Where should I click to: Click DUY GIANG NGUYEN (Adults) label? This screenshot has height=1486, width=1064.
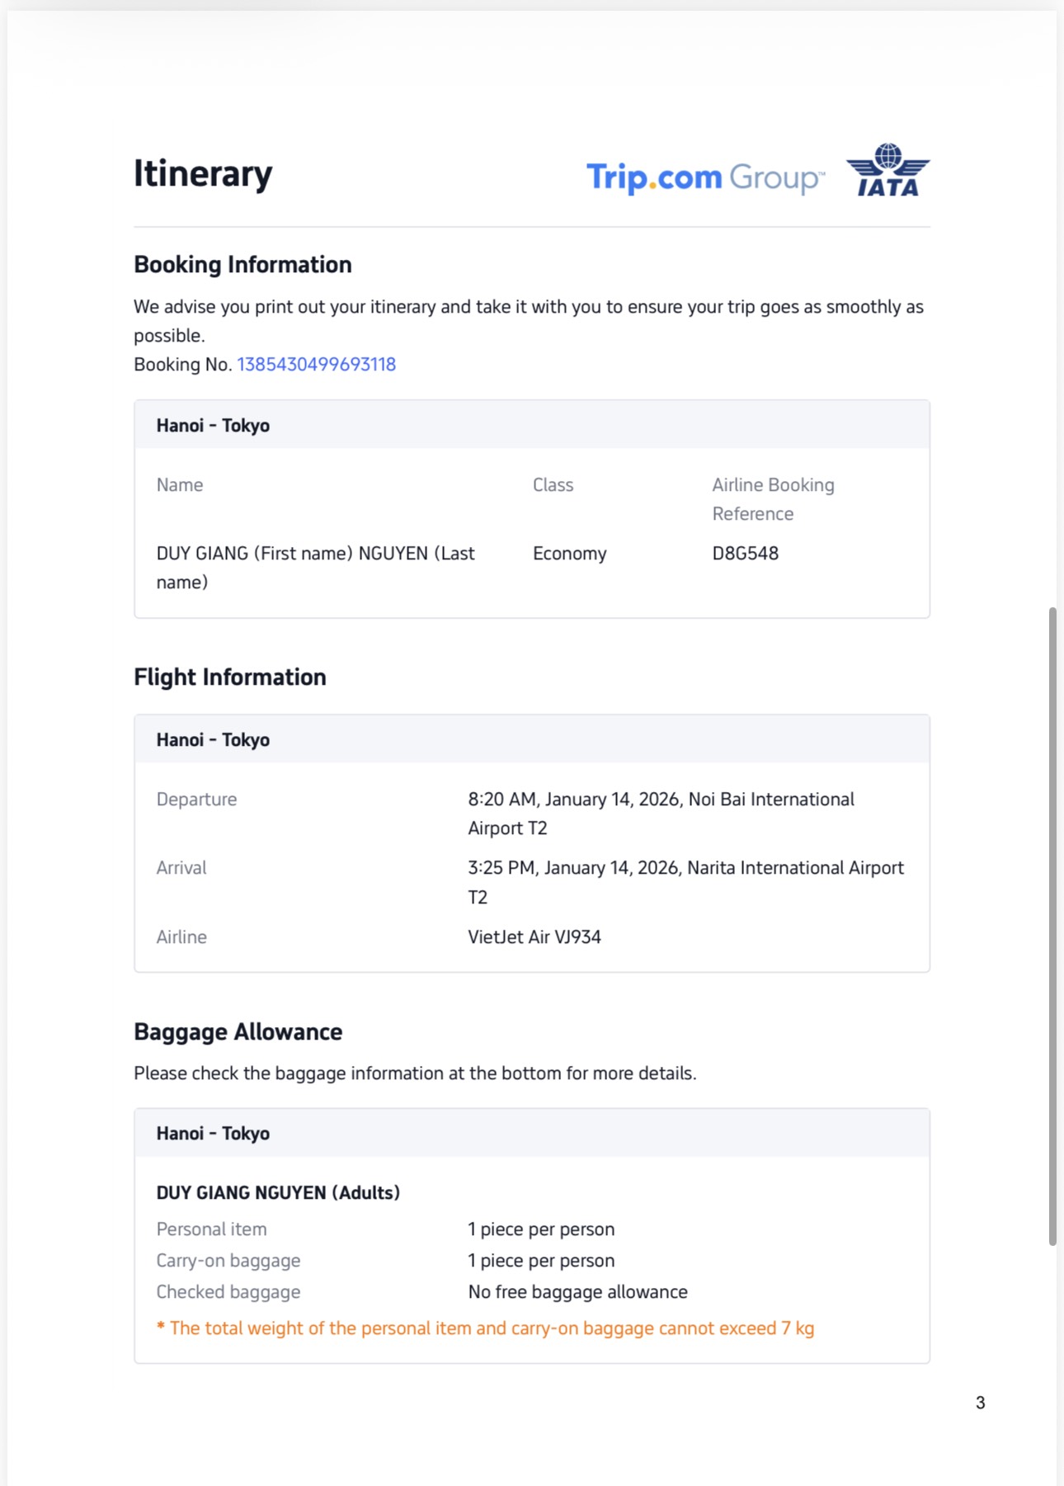(278, 1193)
